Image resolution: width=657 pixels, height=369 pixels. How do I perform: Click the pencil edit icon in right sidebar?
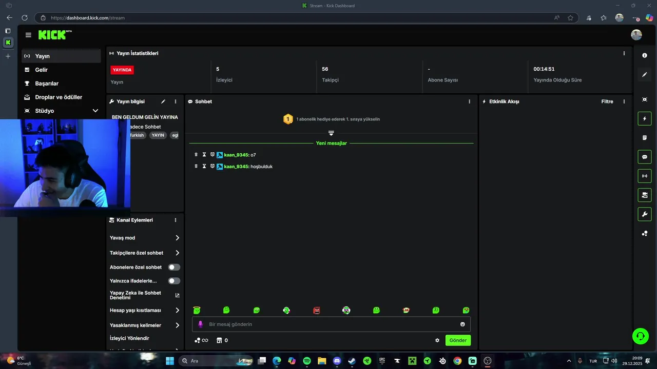(645, 74)
